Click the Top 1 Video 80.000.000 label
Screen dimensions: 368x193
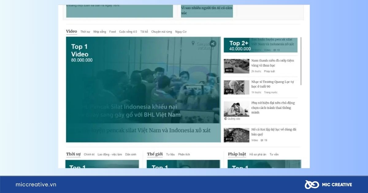point(82,53)
